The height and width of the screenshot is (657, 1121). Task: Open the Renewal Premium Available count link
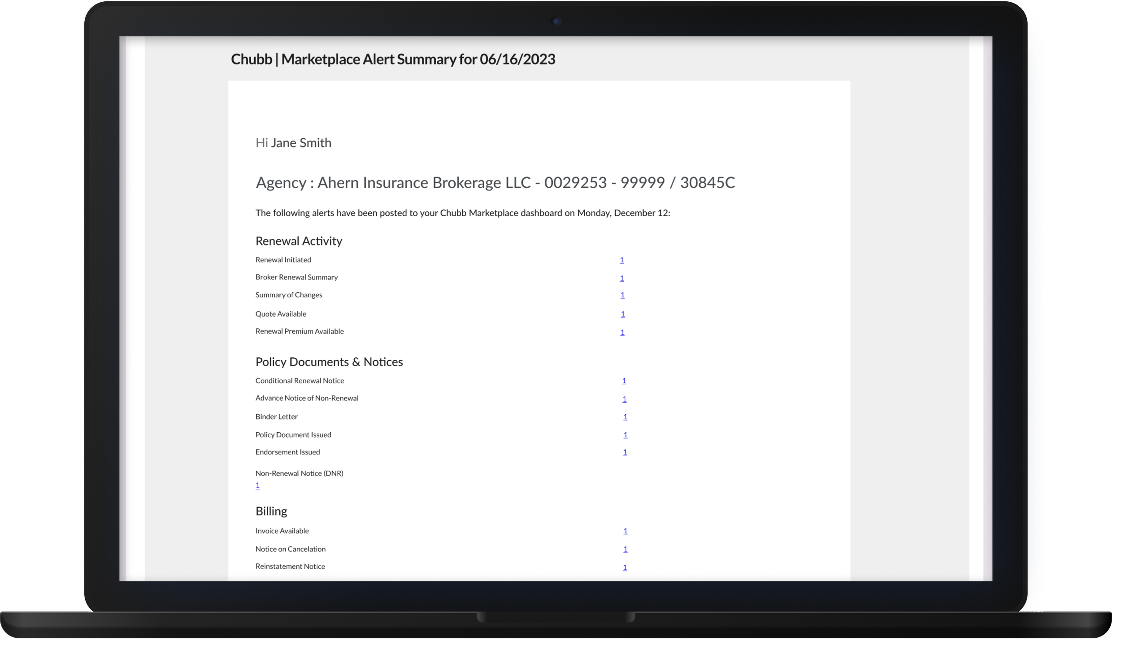point(622,332)
